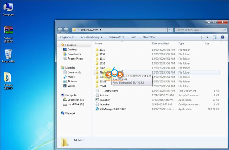
Task: Open the Share with menu
Action: click(116, 37)
